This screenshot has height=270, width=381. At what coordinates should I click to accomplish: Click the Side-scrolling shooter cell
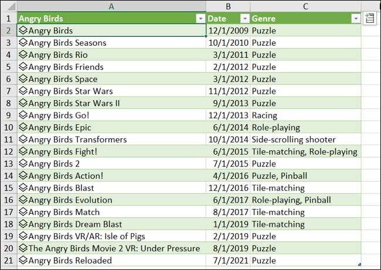click(294, 139)
